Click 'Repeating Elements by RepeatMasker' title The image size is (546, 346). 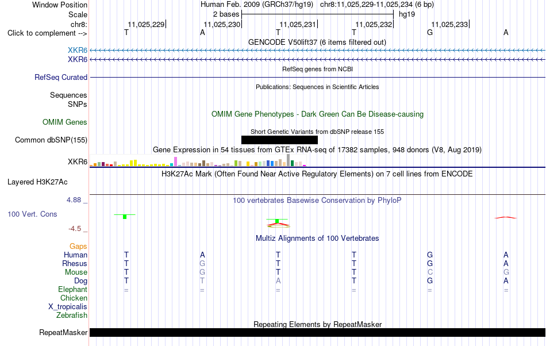point(317,324)
